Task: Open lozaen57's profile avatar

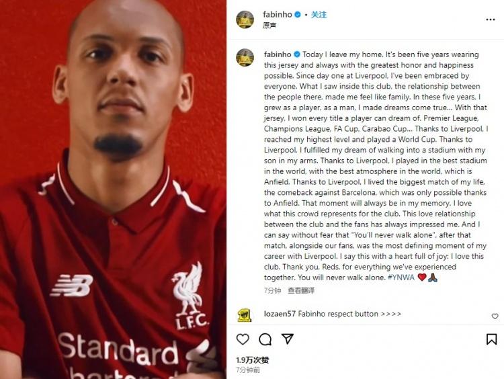Action: coord(245,315)
